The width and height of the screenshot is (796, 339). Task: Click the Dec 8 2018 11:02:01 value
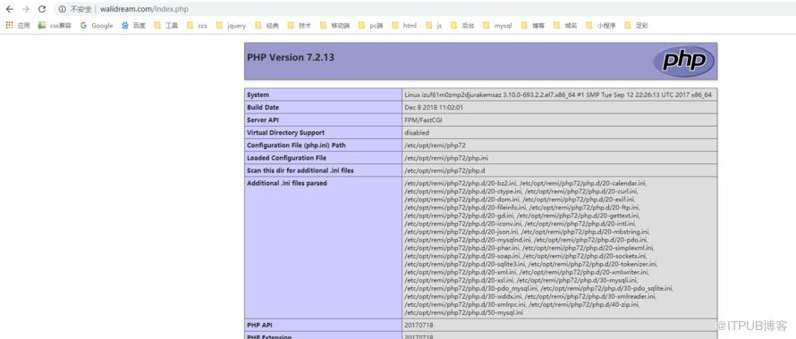434,107
